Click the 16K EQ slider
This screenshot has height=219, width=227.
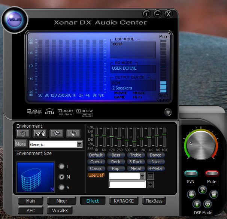coord(164,137)
